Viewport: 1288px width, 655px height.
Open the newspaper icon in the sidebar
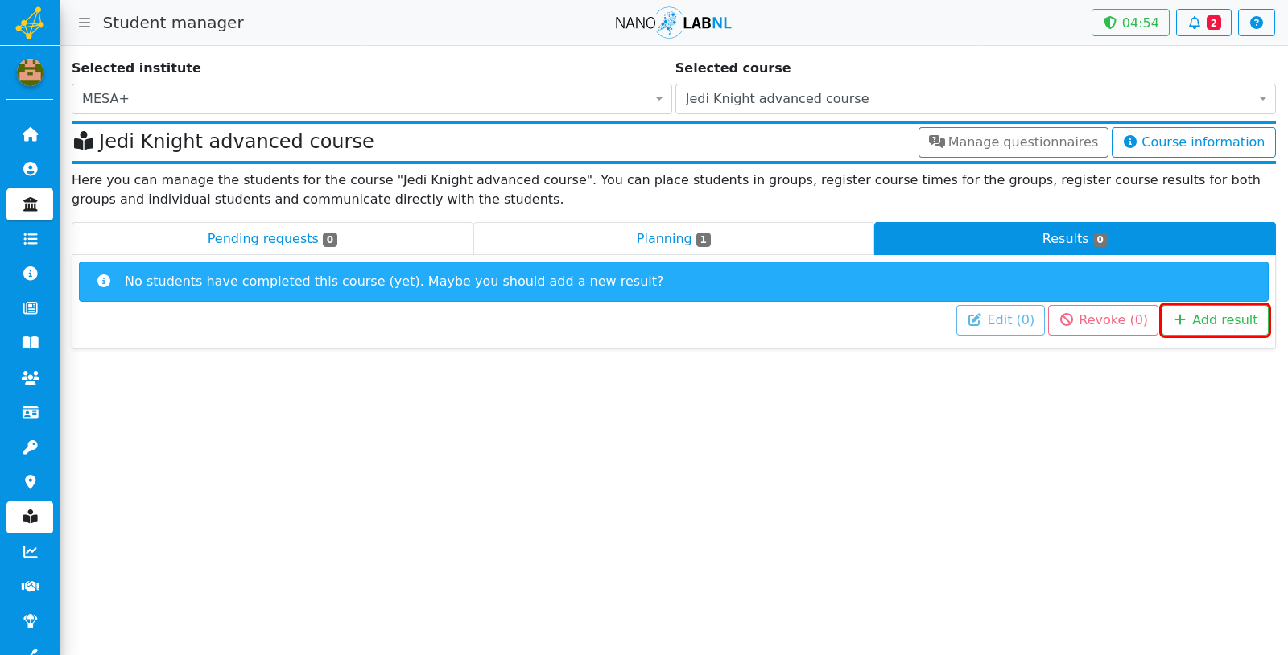(30, 308)
